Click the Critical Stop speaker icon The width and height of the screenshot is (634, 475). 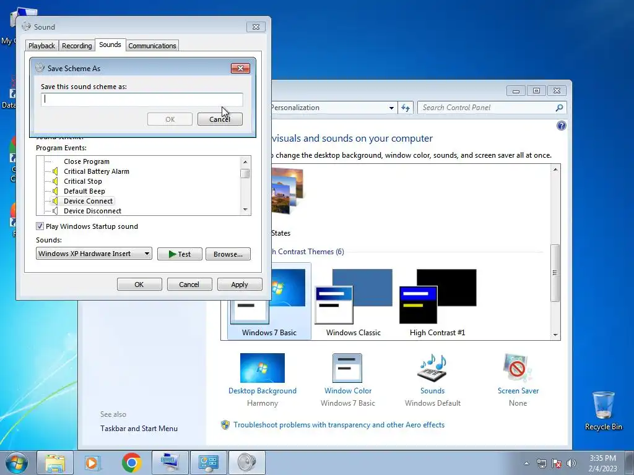pos(55,181)
